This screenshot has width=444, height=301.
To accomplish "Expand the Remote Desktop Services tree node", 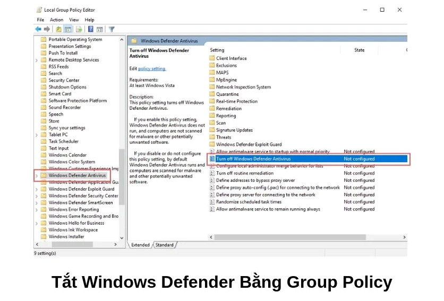I will coord(37,60).
